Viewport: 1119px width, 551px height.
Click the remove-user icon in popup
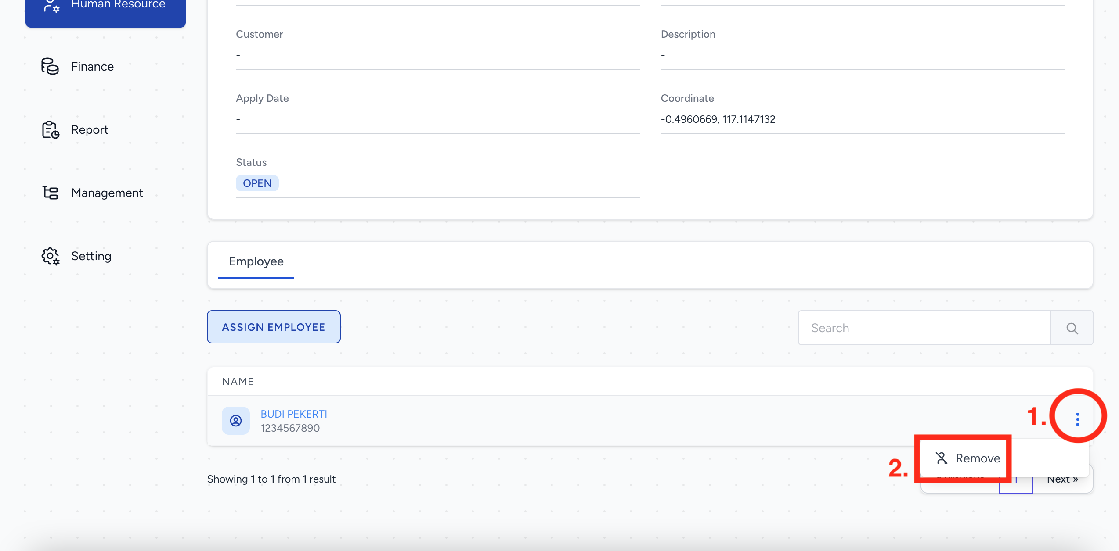[x=941, y=458]
